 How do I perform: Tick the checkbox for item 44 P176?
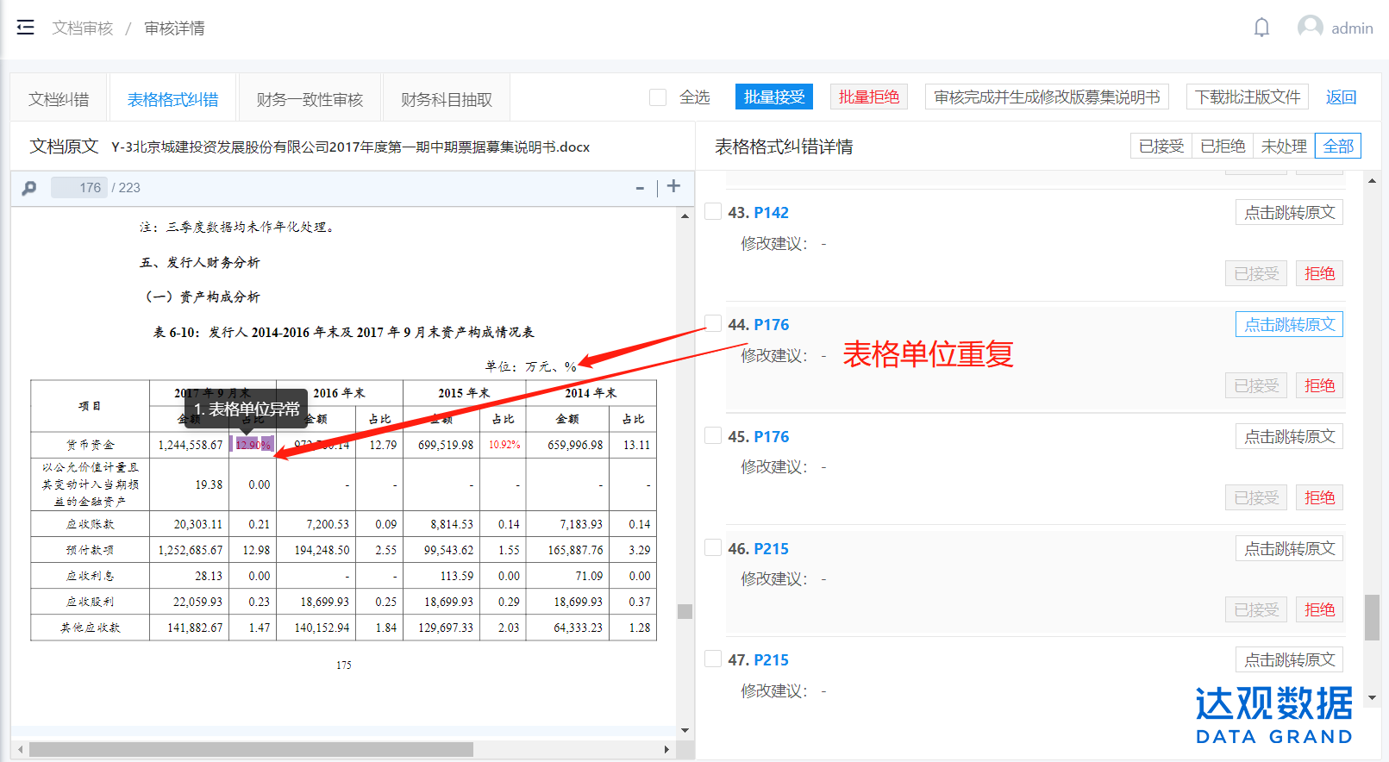(713, 323)
